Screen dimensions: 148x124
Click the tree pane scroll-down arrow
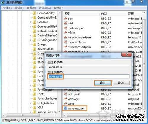[59, 112]
